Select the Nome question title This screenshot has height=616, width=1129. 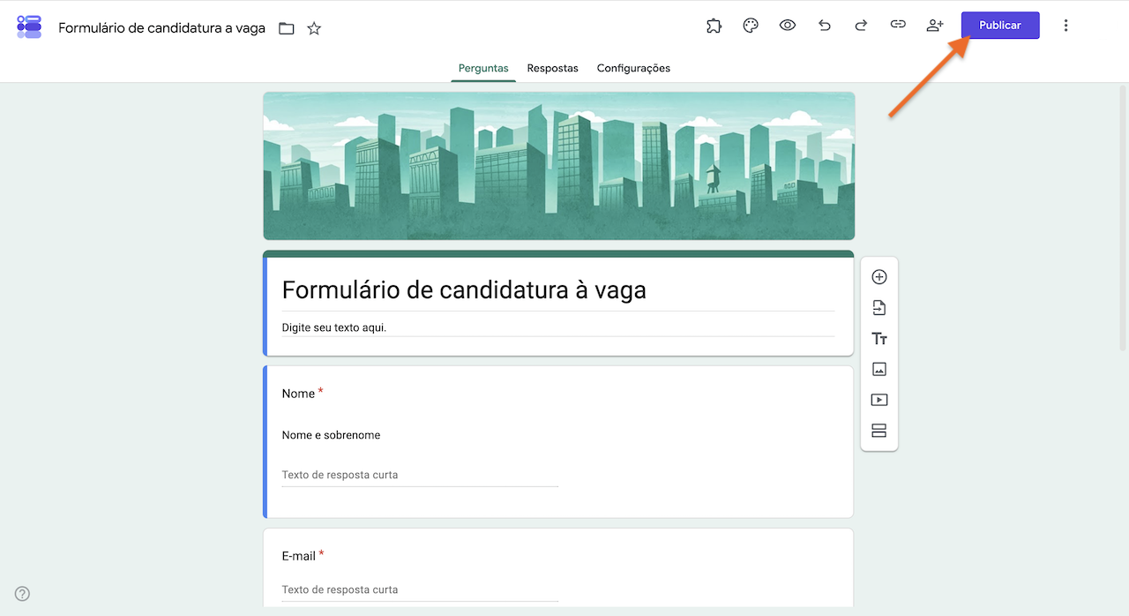[298, 394]
